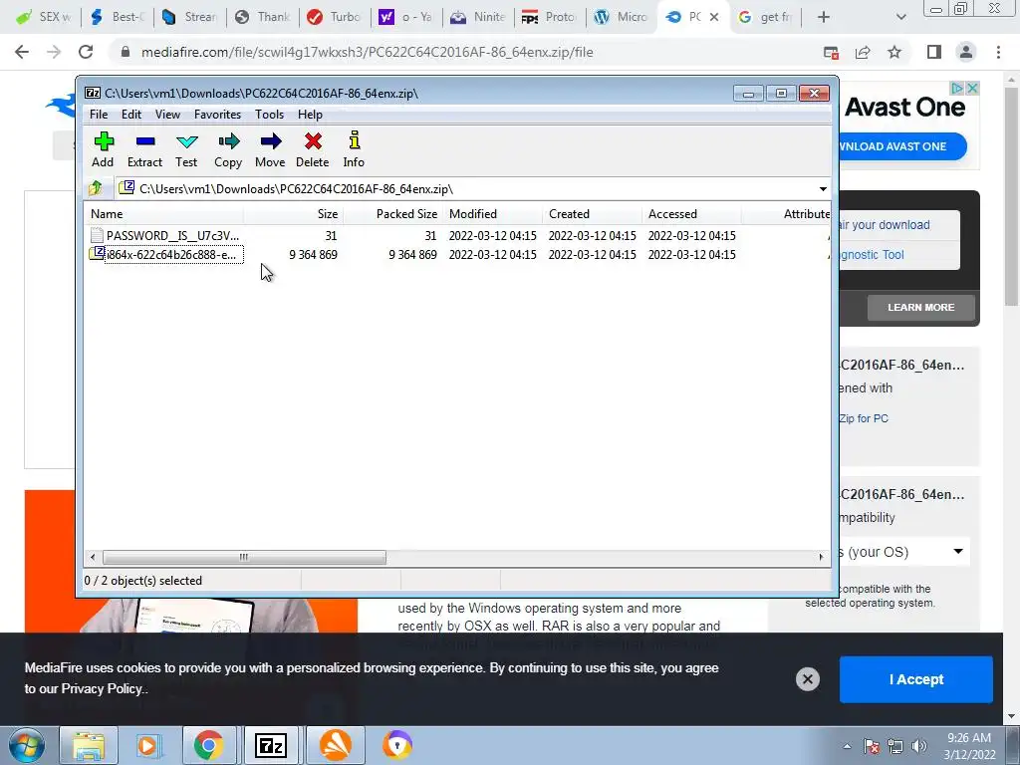Run the Test archive tool
1020x765 pixels.
[186, 149]
